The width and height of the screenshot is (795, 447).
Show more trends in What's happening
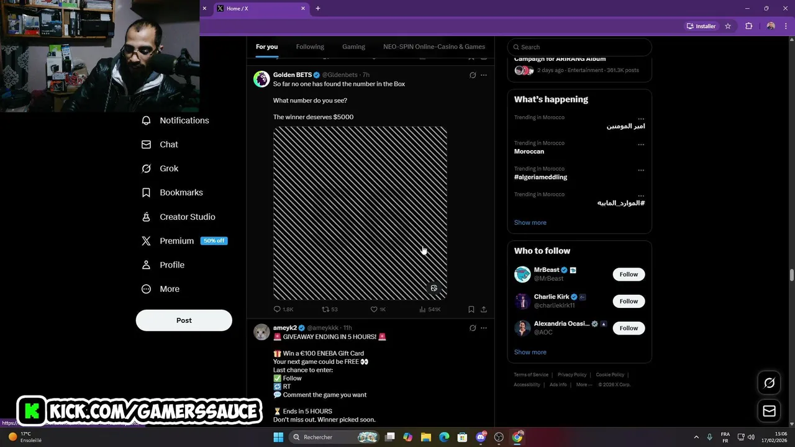pyautogui.click(x=530, y=222)
